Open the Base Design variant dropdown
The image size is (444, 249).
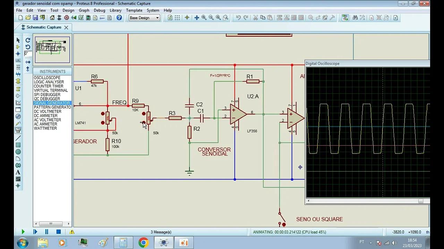(144, 18)
